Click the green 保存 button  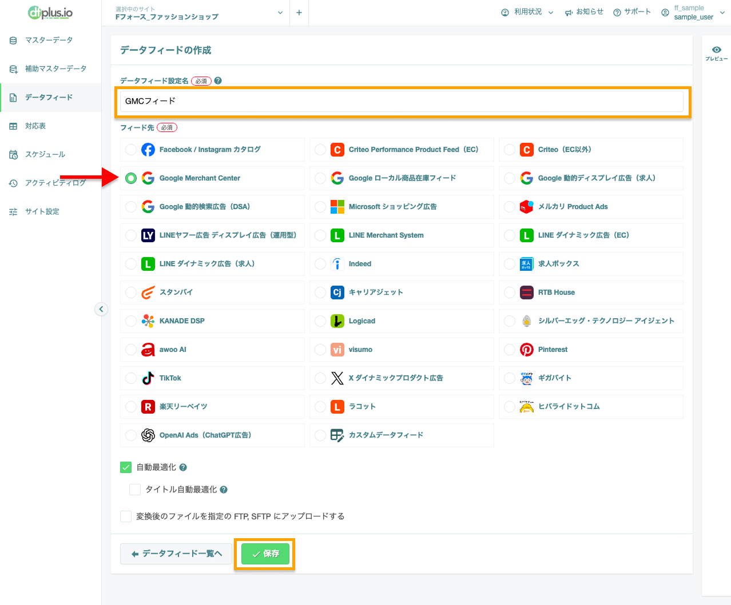(x=265, y=554)
